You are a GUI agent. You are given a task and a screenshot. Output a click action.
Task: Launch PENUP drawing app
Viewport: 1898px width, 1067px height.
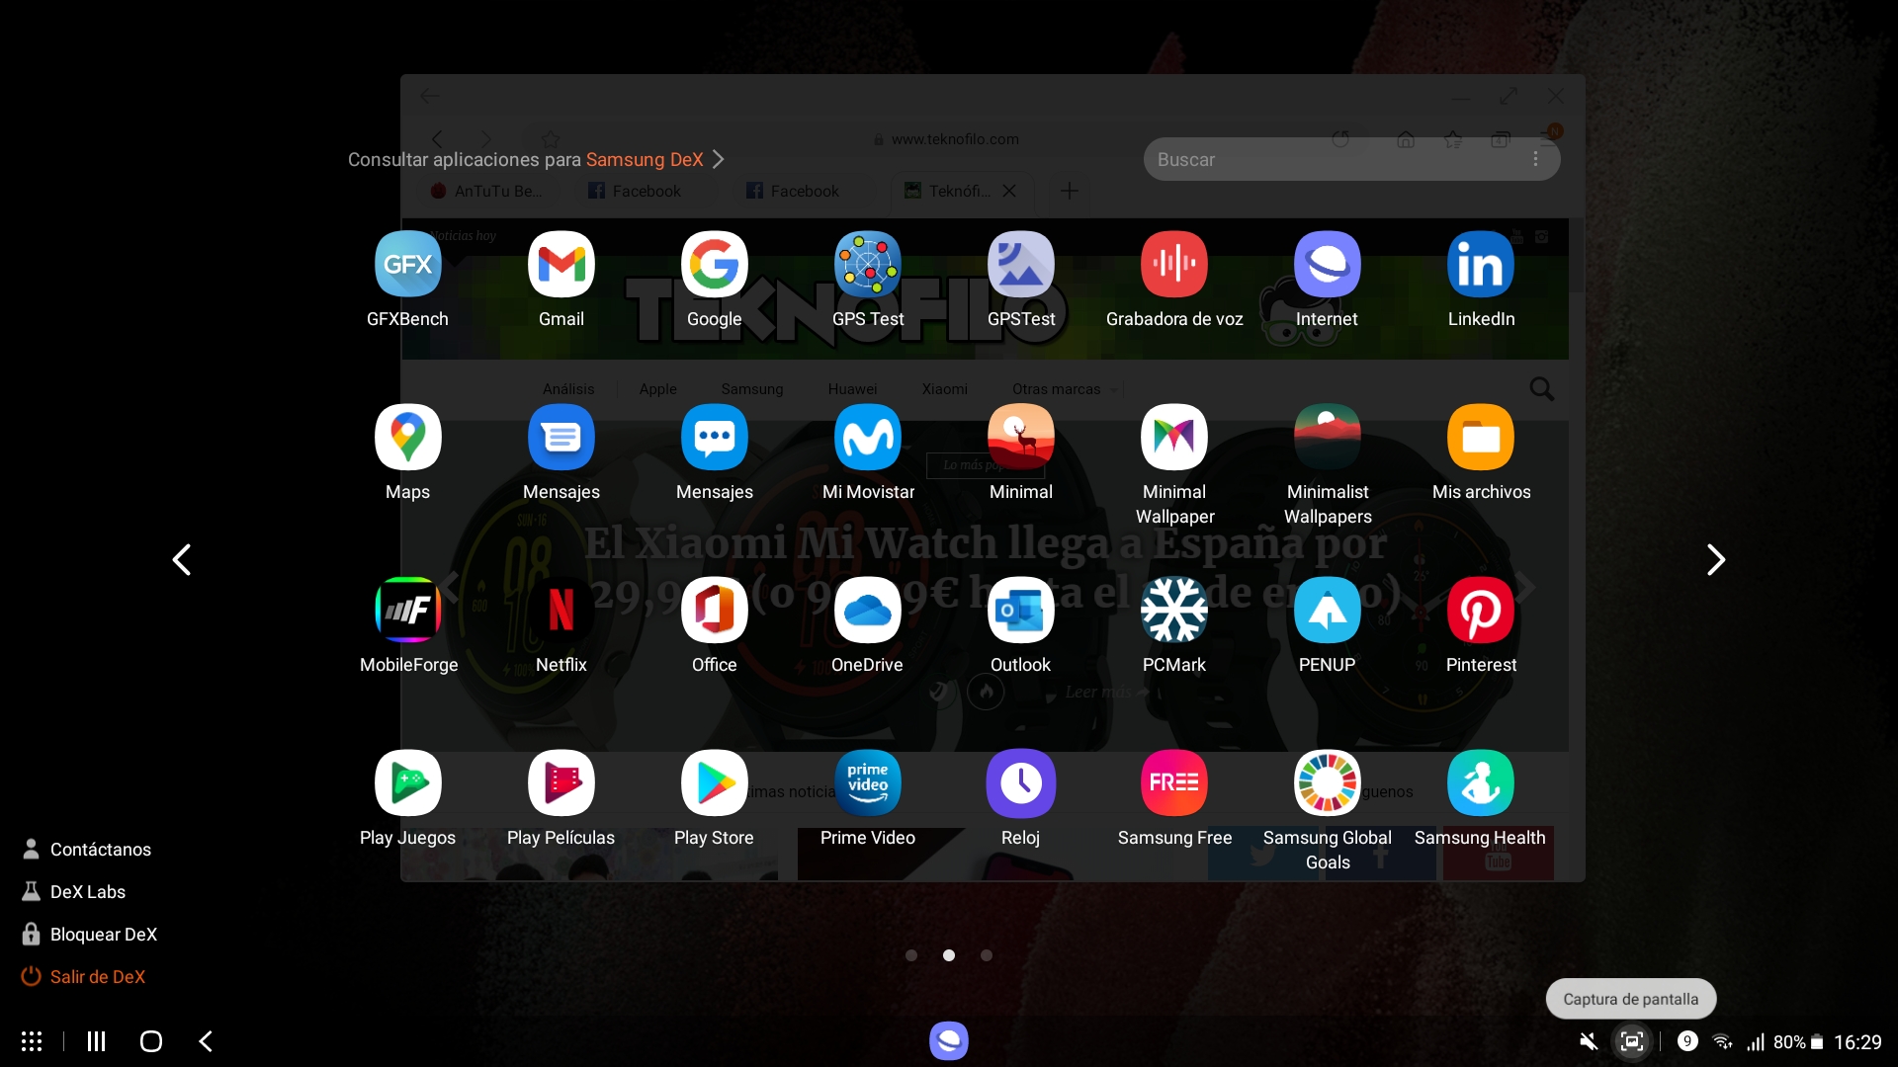tap(1327, 611)
